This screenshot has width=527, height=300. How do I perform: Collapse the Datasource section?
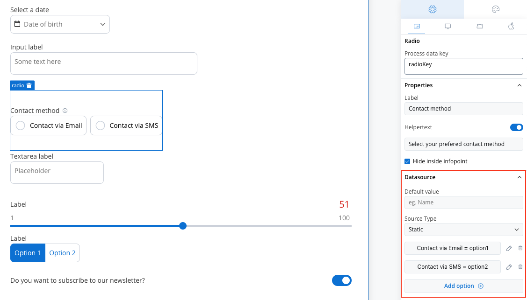coord(519,177)
